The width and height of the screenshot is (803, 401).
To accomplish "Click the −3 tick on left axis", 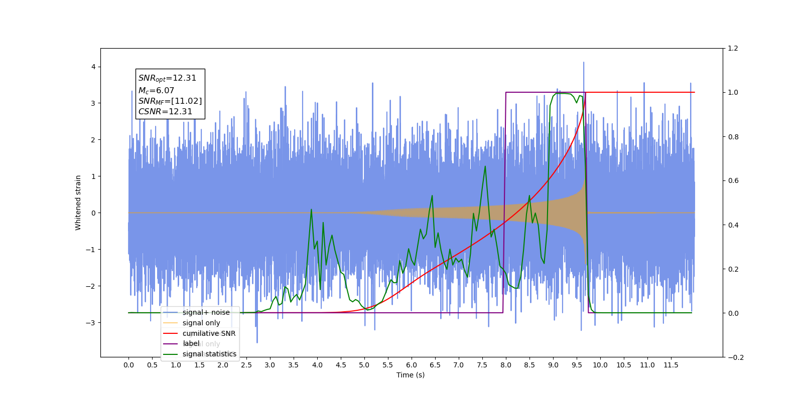I will (91, 323).
